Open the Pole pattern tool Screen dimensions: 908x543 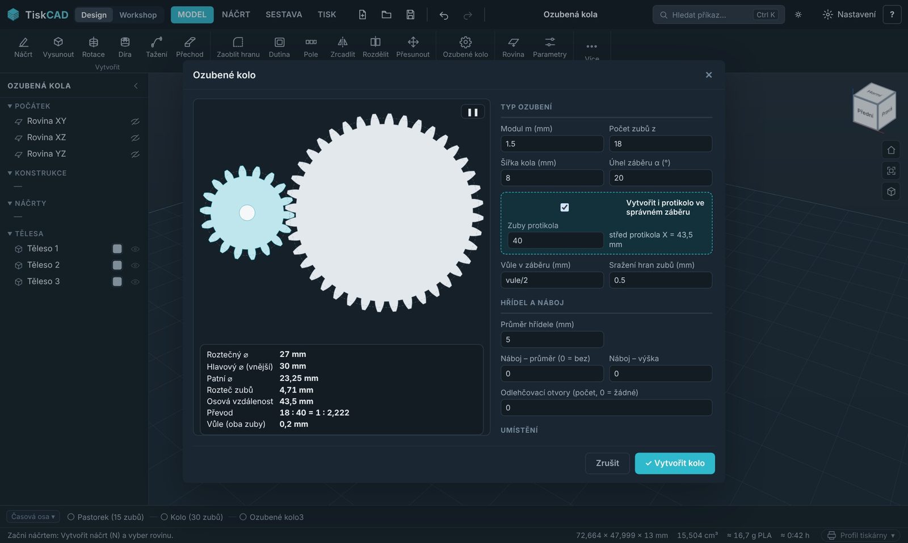(311, 47)
